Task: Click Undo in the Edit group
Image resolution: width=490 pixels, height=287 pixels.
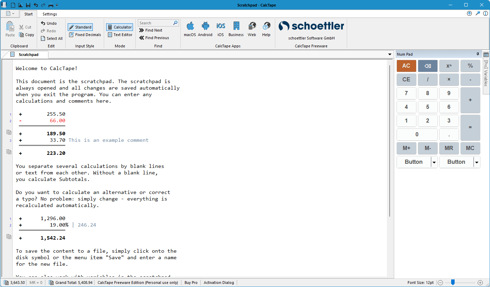Action: pos(48,23)
